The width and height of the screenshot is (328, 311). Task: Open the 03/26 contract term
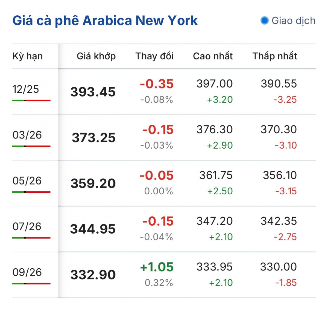(27, 135)
